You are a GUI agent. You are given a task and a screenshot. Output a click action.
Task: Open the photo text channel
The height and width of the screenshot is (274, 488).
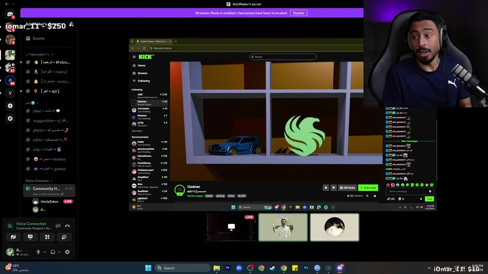click(49, 130)
